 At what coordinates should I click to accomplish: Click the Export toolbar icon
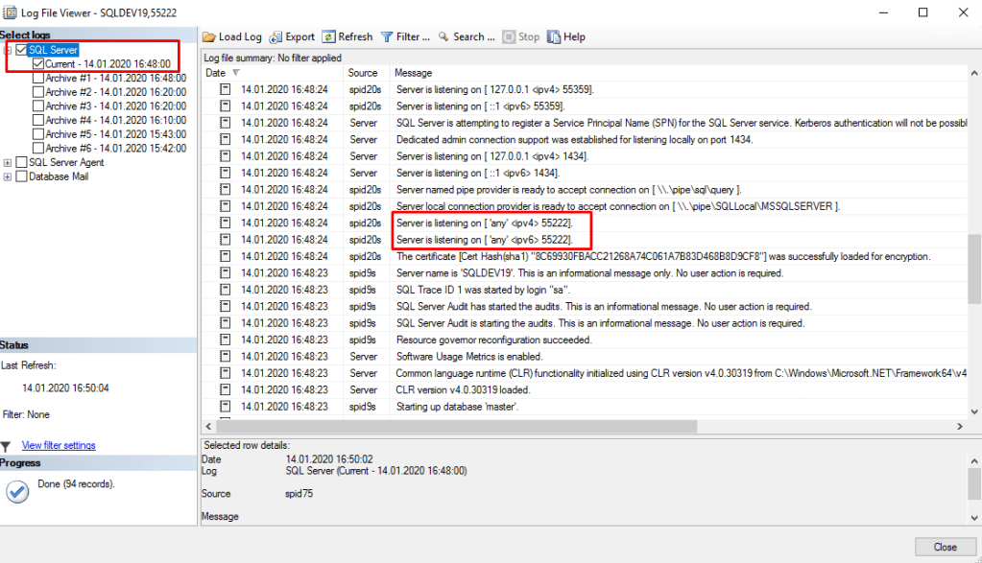(x=275, y=36)
